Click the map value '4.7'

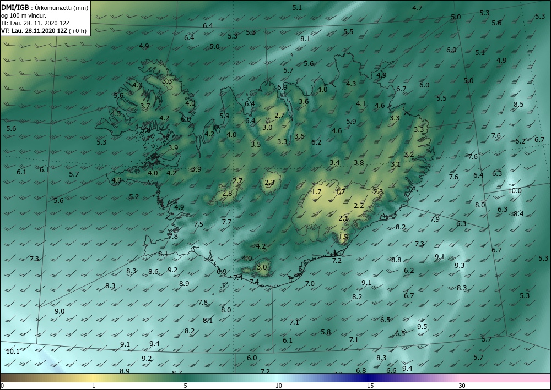(x=417, y=8)
